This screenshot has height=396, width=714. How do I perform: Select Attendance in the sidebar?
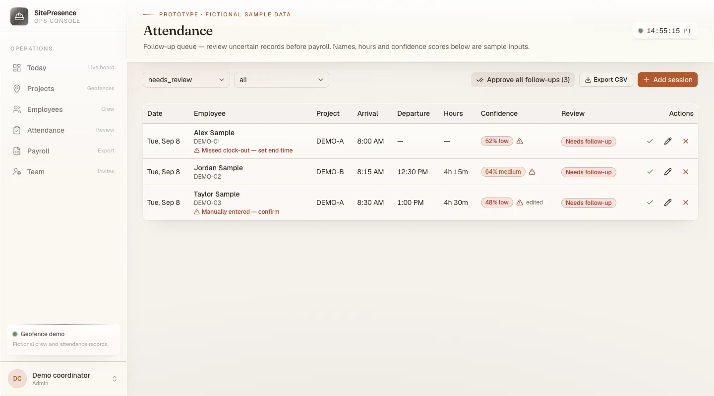click(63, 130)
